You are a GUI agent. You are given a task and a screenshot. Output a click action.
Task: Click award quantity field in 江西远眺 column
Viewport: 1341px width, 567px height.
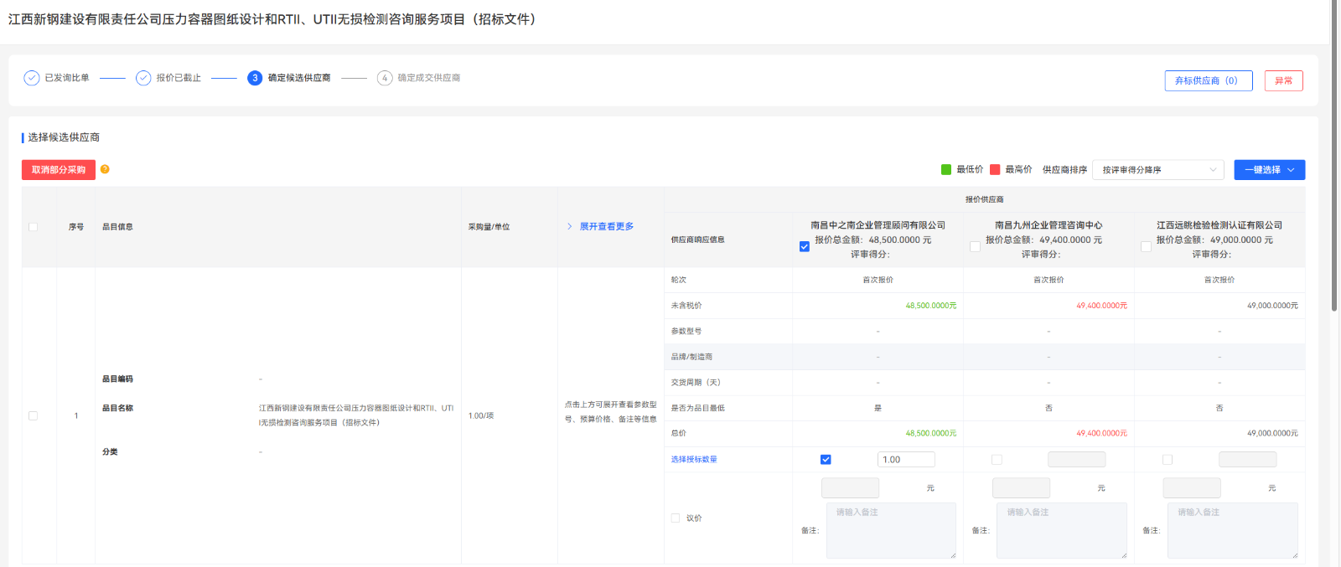tap(1248, 460)
